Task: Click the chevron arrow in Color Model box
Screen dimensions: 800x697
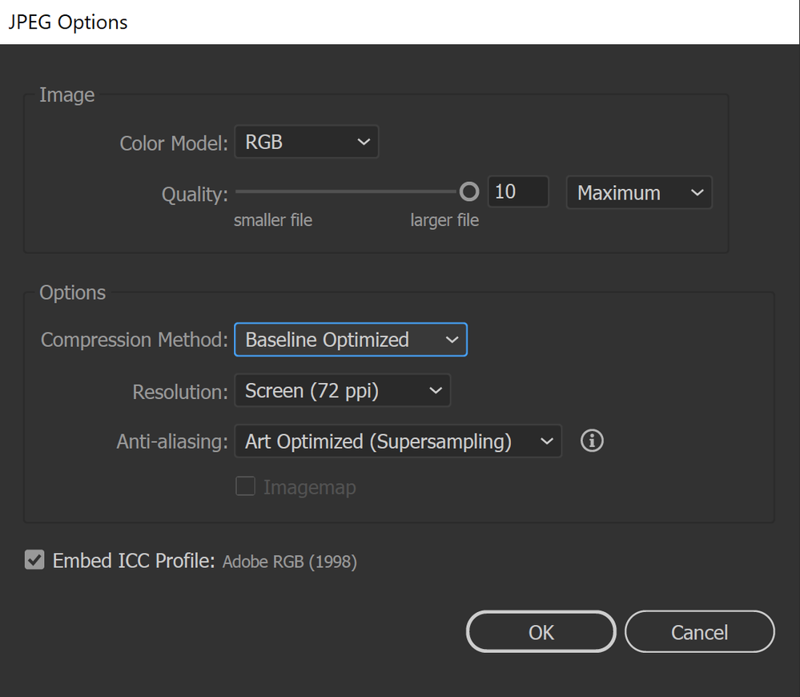Action: coord(364,143)
